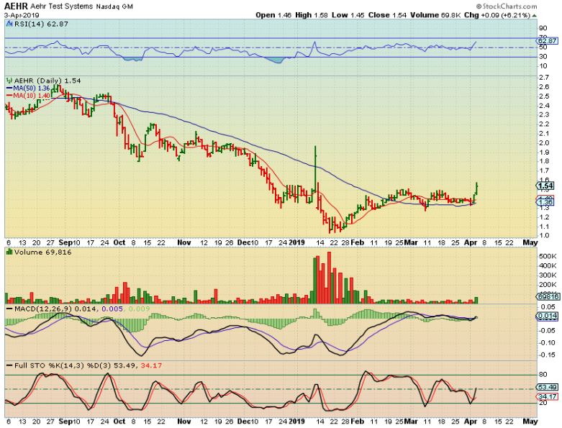Click the Close 1.54 value
Screen dimensions: 562x428
[387, 15]
